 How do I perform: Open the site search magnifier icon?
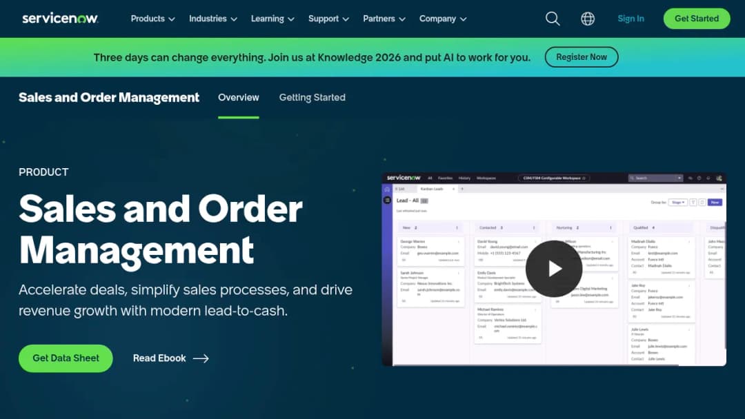553,19
